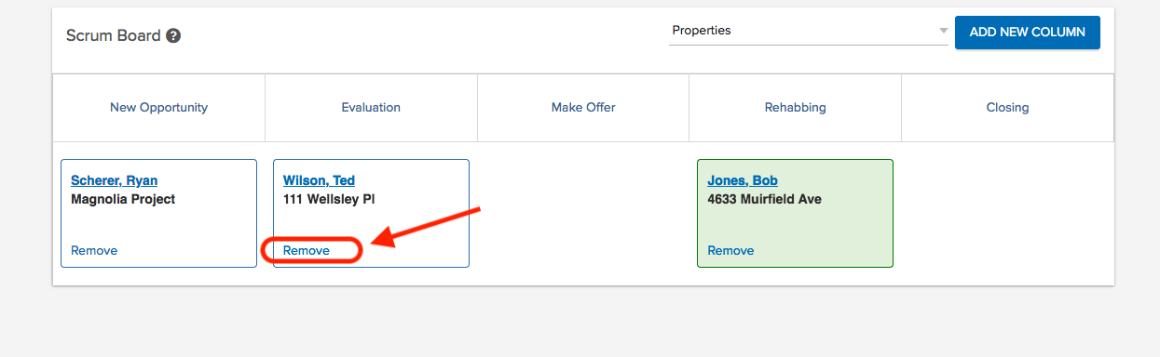This screenshot has width=1160, height=357.
Task: Remove the Jones, Bob card
Action: pyautogui.click(x=730, y=250)
